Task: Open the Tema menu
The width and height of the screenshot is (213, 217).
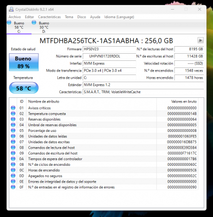Action: tap(69, 17)
